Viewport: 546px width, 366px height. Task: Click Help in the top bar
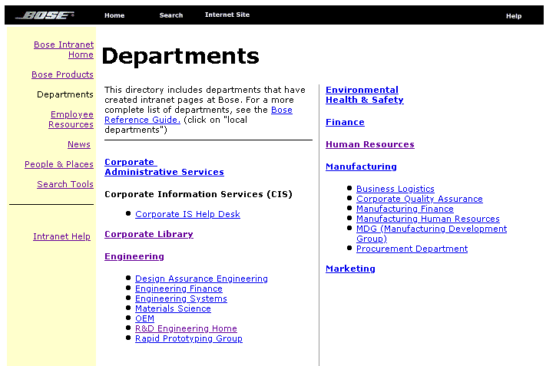pos(514,16)
